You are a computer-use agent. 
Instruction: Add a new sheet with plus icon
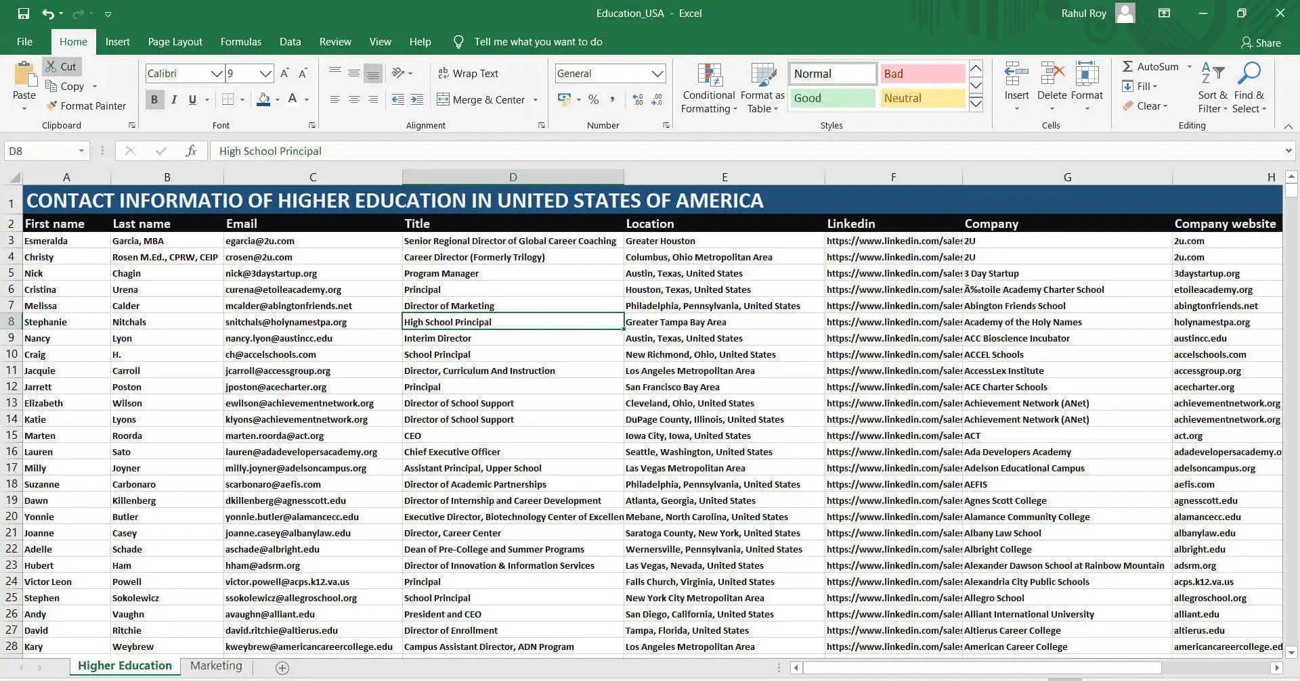[x=282, y=667]
